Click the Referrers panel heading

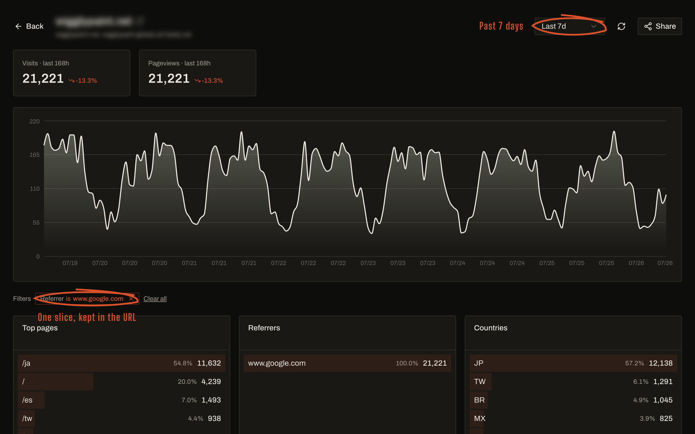point(264,328)
